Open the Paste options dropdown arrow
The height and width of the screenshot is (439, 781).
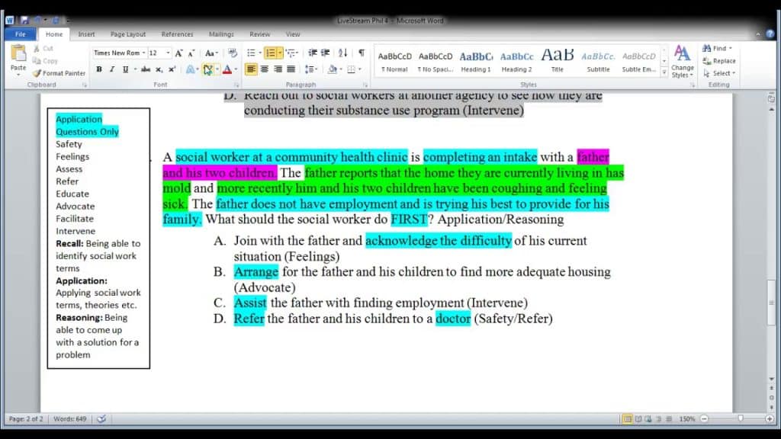[x=18, y=74]
